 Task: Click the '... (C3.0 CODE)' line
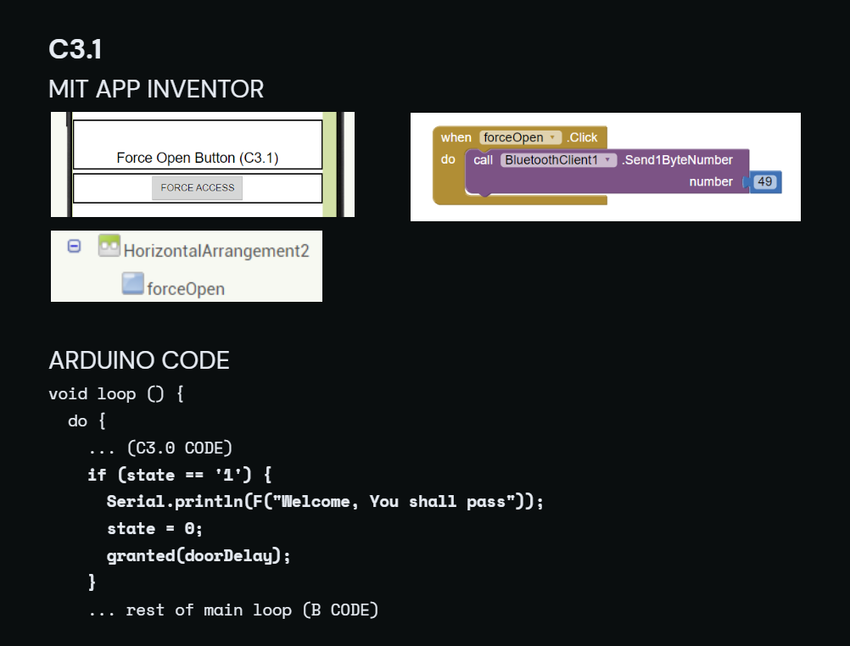point(160,448)
